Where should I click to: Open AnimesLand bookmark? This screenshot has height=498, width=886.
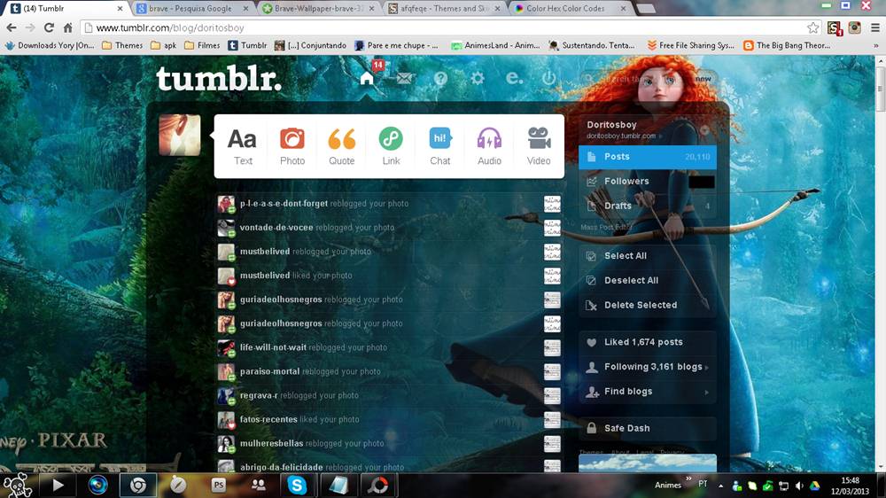[495, 45]
